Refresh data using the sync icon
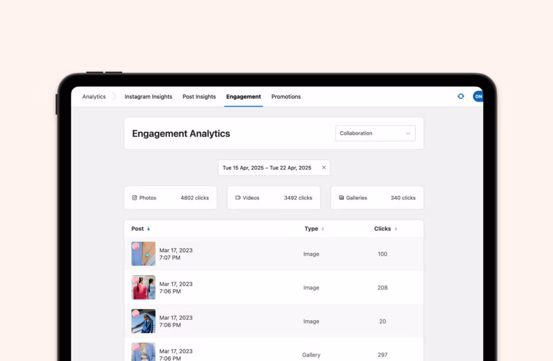Image resolution: width=553 pixels, height=361 pixels. pyautogui.click(x=461, y=96)
